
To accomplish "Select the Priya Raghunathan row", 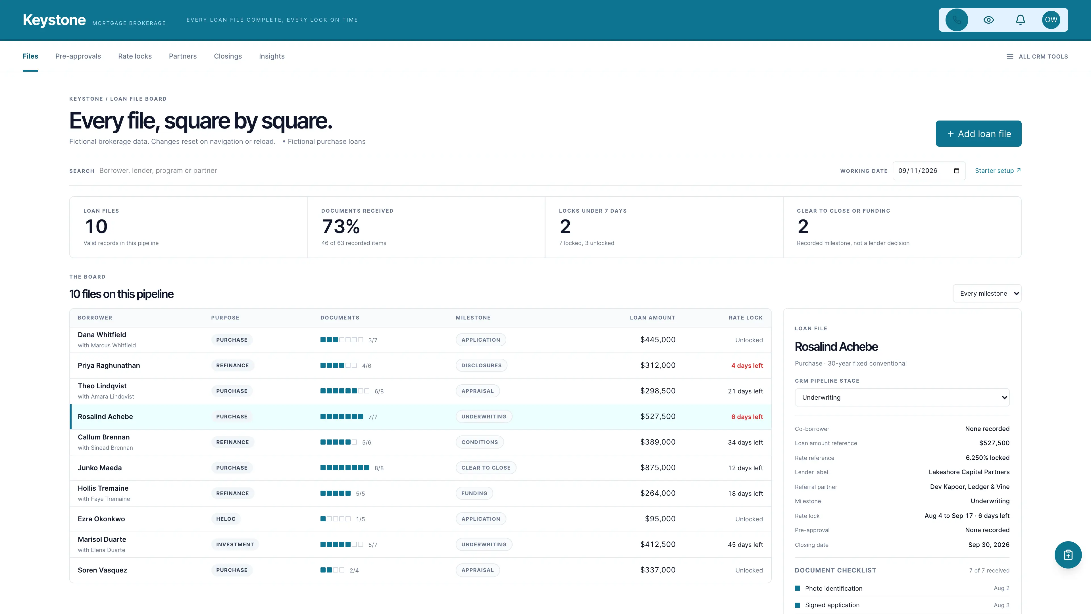I will pos(420,365).
